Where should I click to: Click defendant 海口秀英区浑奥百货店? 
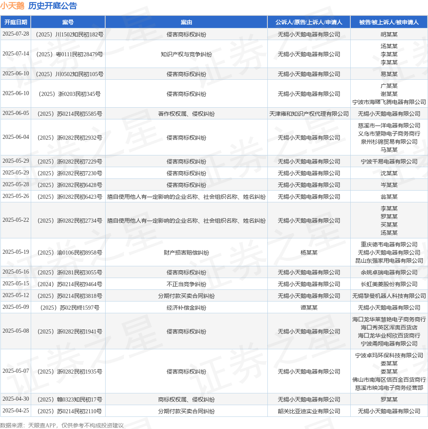389,327
